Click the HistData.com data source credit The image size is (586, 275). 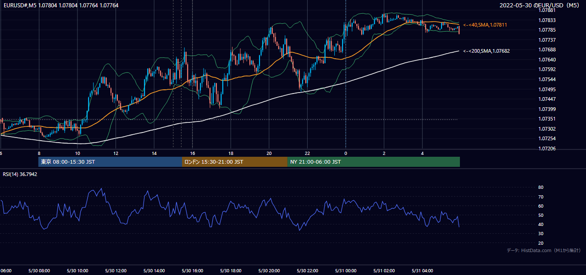[x=544, y=250]
